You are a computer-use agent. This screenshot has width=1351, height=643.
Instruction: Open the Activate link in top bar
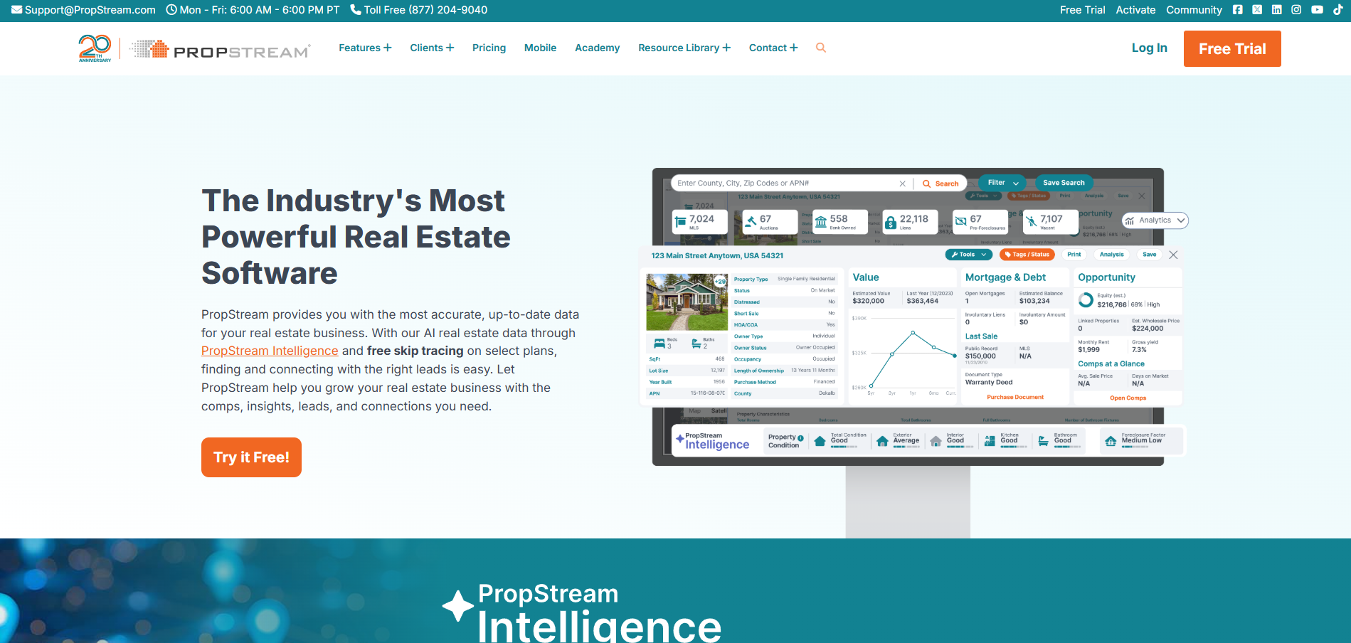(1135, 10)
